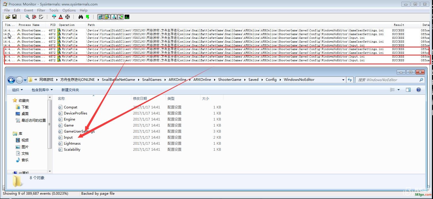This screenshot has height=199, width=433.
Task: Open the Help menu
Action: 83,10
